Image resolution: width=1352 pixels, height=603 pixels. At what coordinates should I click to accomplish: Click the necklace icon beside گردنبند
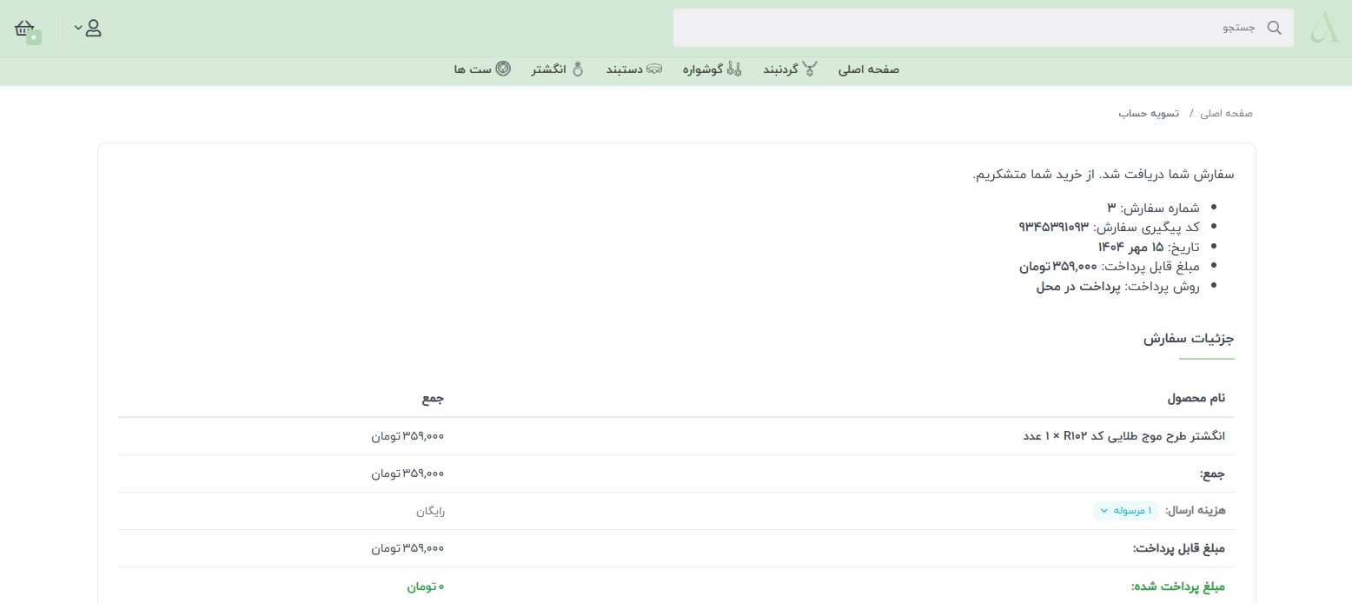(810, 70)
